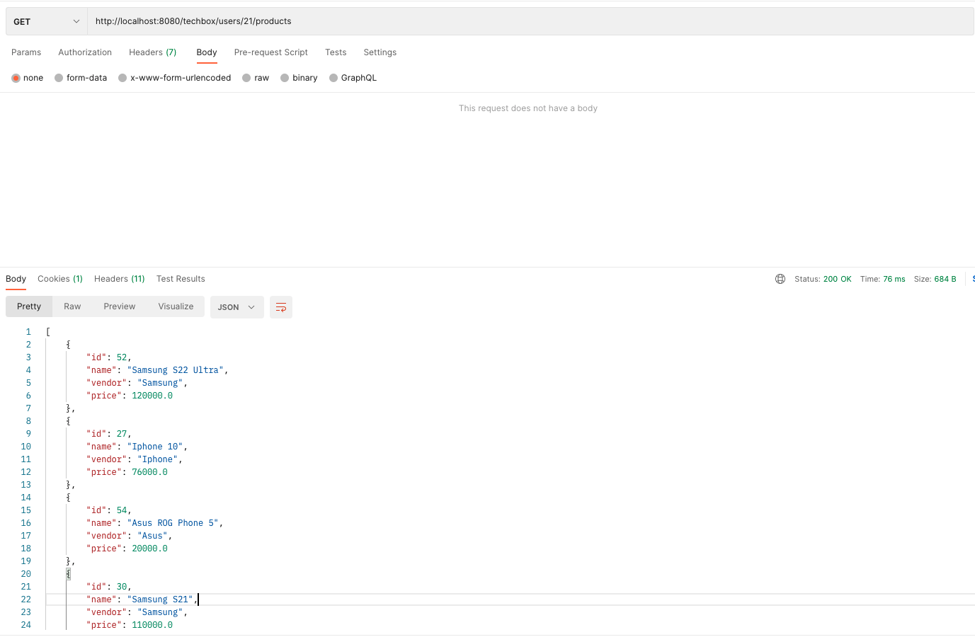Screen dimensions: 975x637
Task: Click the price 110000.0 value
Action: (x=152, y=625)
